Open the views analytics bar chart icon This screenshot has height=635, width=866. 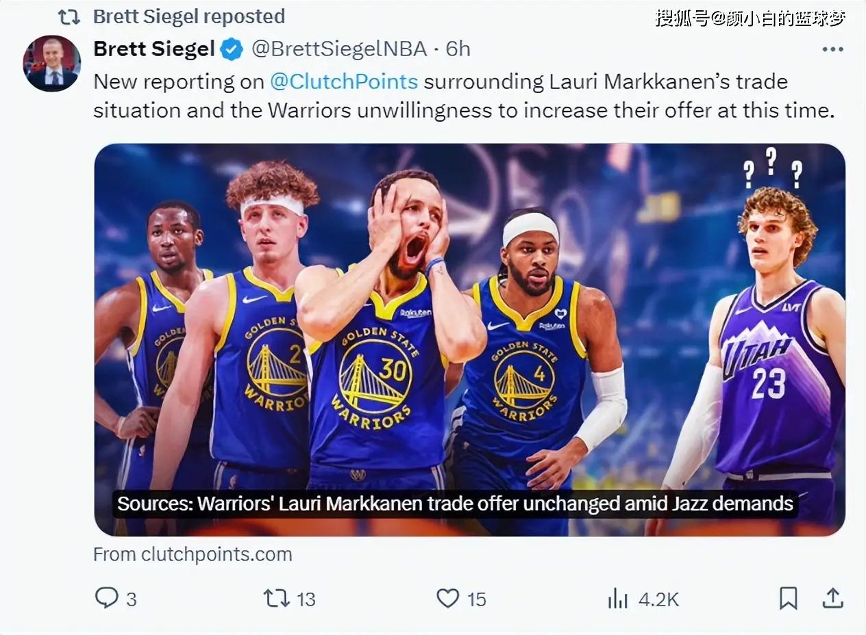click(618, 599)
